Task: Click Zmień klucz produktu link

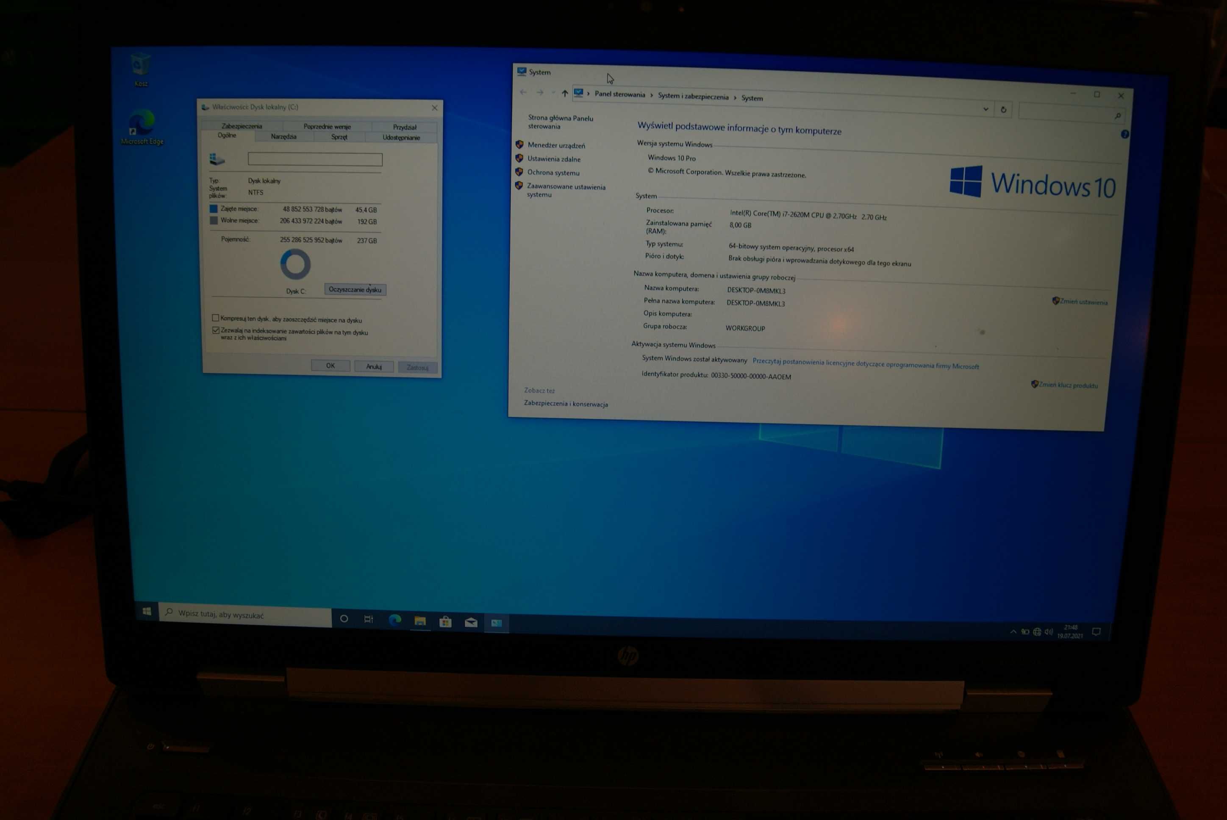Action: click(1068, 385)
